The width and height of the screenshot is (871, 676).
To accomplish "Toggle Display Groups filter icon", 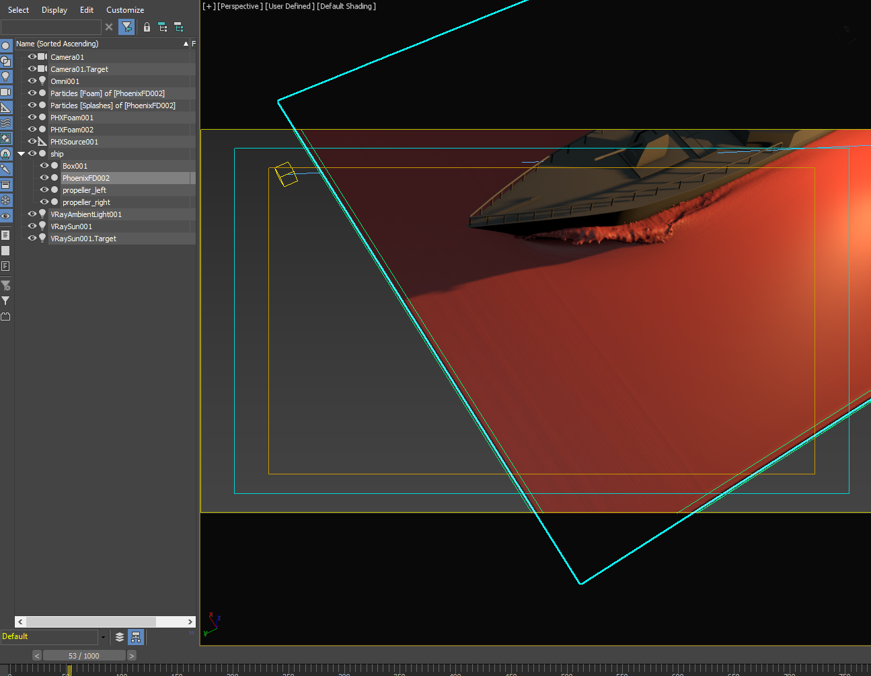I will click(x=6, y=138).
